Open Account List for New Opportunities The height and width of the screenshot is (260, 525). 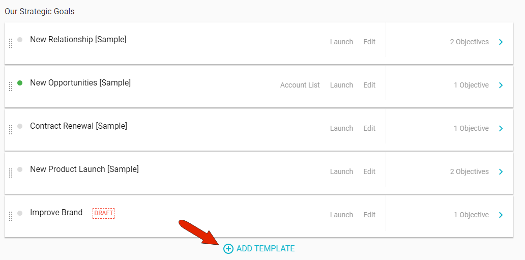coord(300,85)
